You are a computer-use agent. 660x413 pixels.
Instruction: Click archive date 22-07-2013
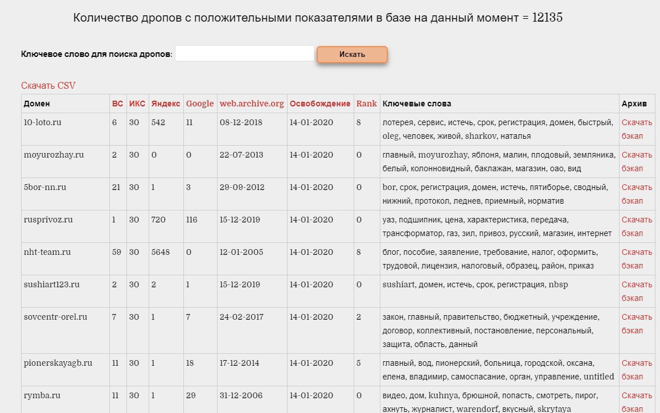241,155
